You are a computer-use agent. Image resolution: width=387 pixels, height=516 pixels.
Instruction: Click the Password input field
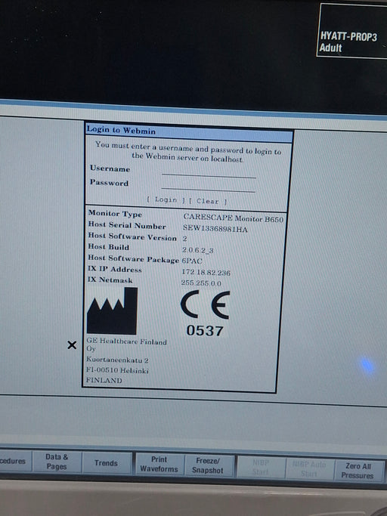tap(209, 187)
